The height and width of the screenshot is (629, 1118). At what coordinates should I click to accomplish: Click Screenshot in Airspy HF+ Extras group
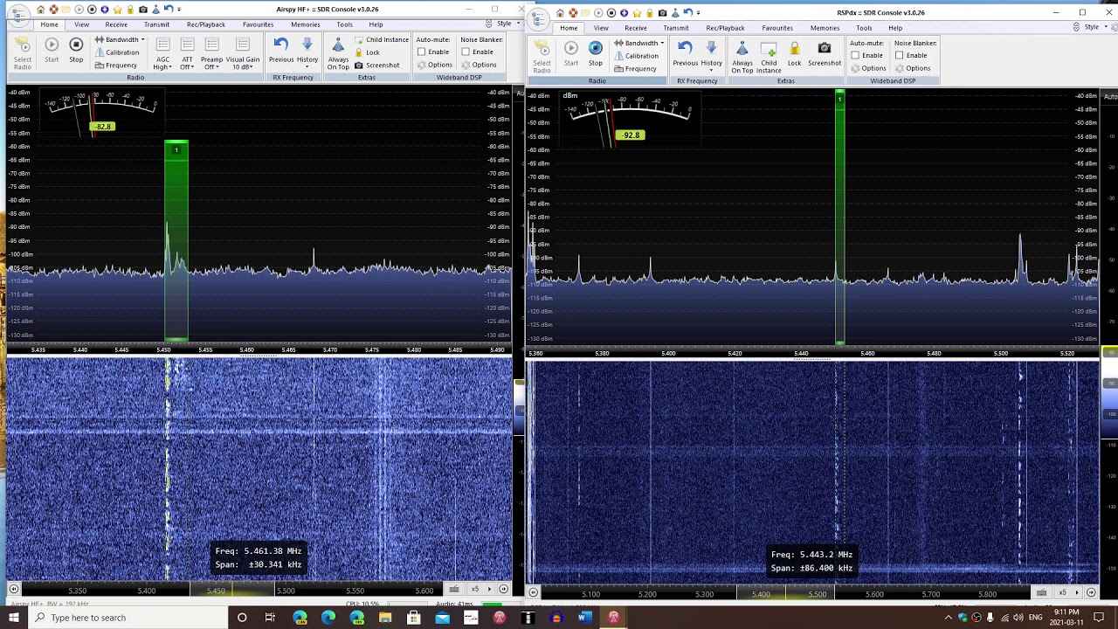377,65
